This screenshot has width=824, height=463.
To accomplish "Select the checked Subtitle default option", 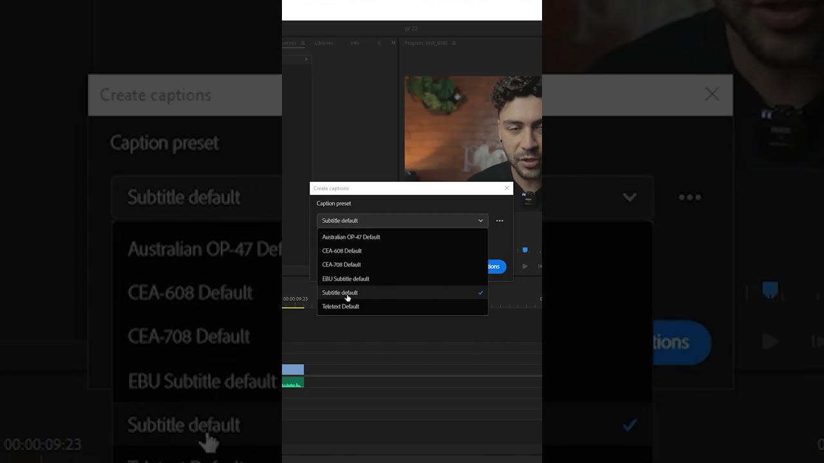I will click(402, 293).
